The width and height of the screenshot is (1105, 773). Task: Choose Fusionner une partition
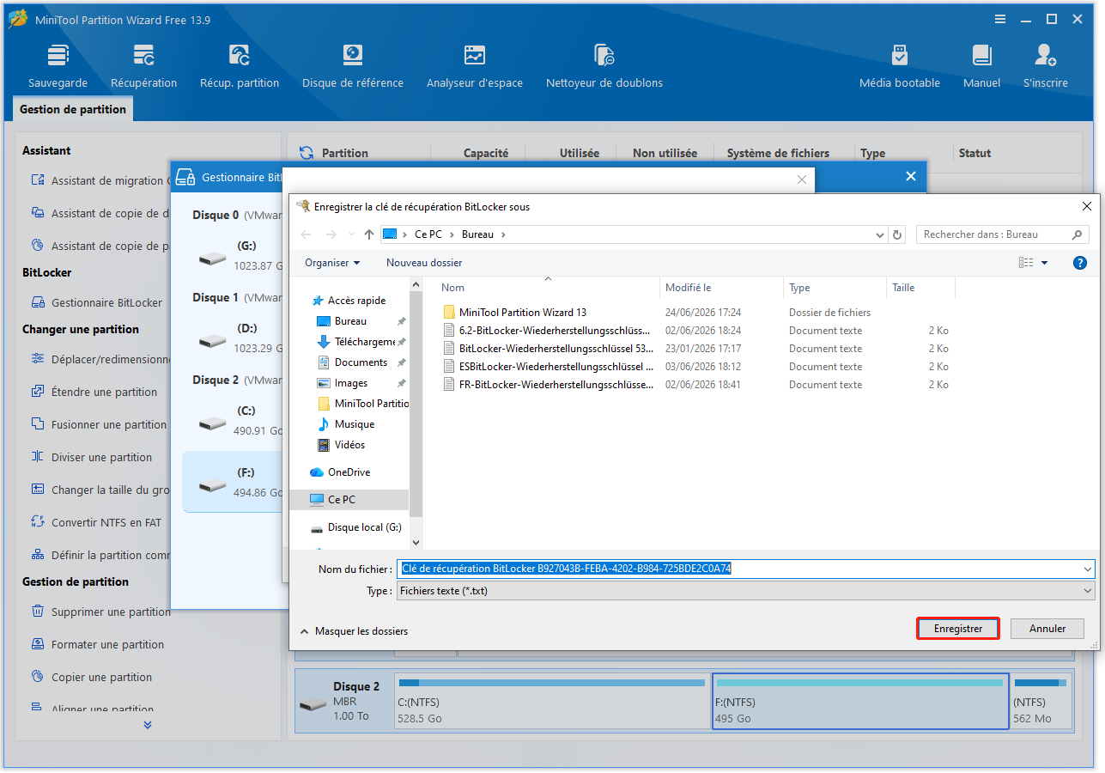(98, 424)
